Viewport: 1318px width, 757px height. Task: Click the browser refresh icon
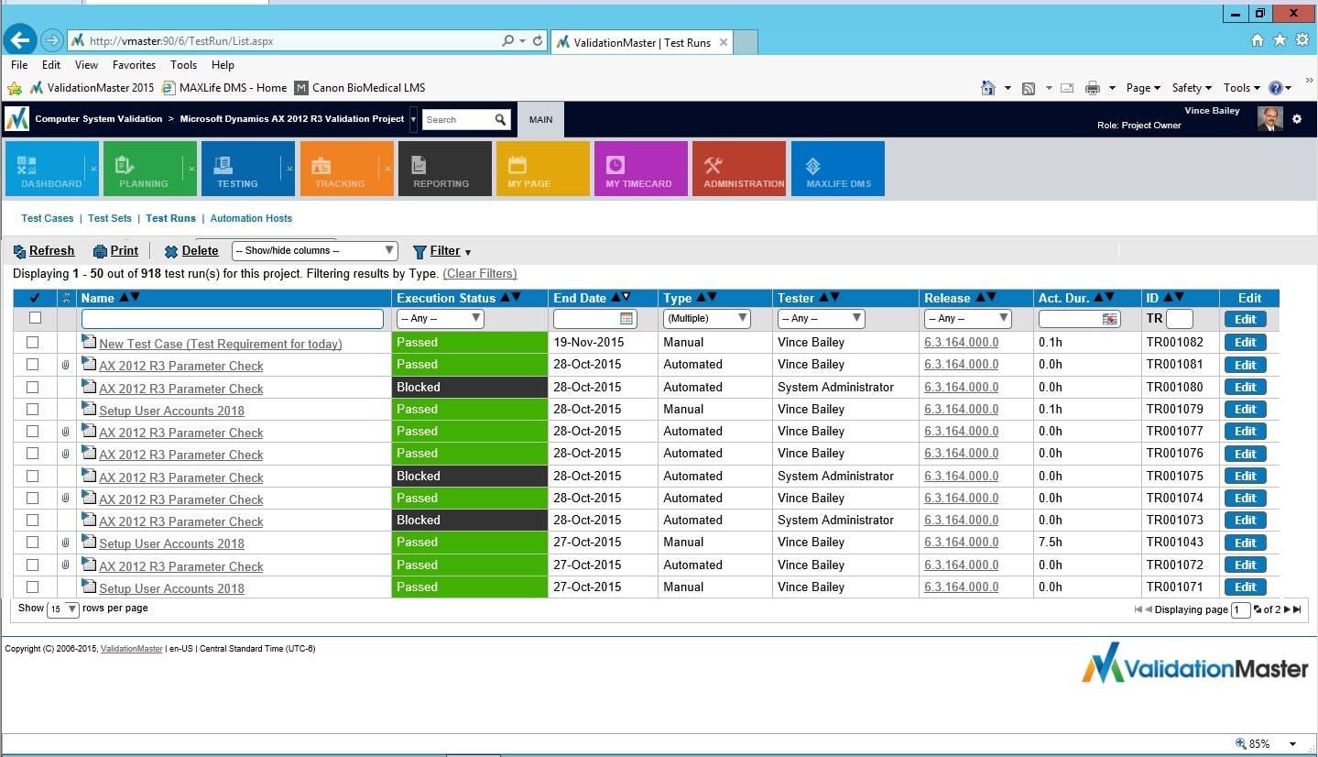(x=538, y=41)
